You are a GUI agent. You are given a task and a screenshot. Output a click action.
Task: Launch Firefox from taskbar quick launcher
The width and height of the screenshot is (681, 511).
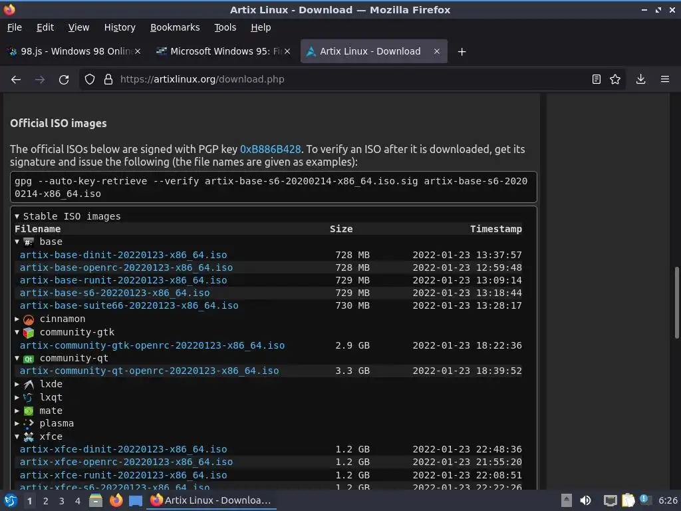click(x=116, y=500)
